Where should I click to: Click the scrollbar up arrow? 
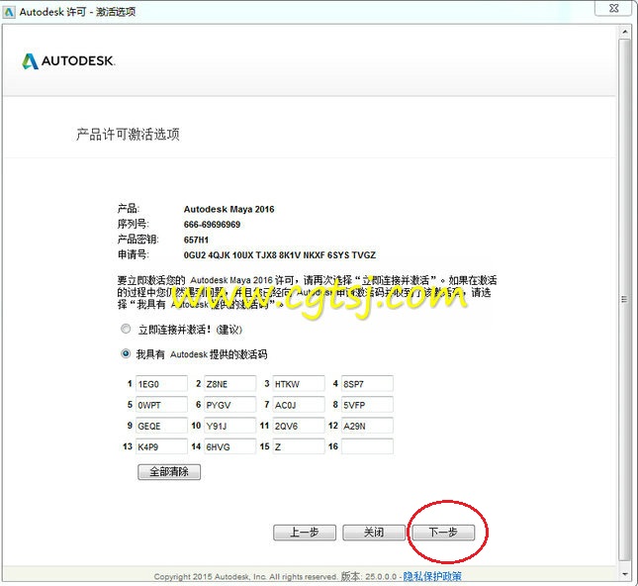pyautogui.click(x=624, y=32)
